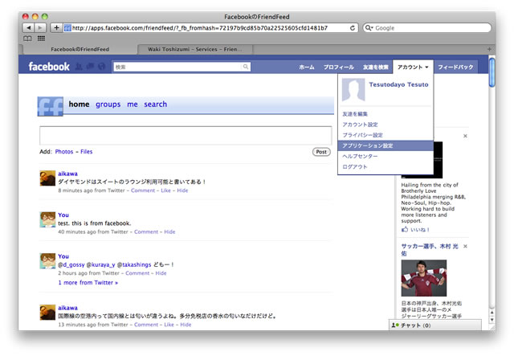Click the FriendFeed ff logo
The image size is (514, 356).
[x=50, y=106]
